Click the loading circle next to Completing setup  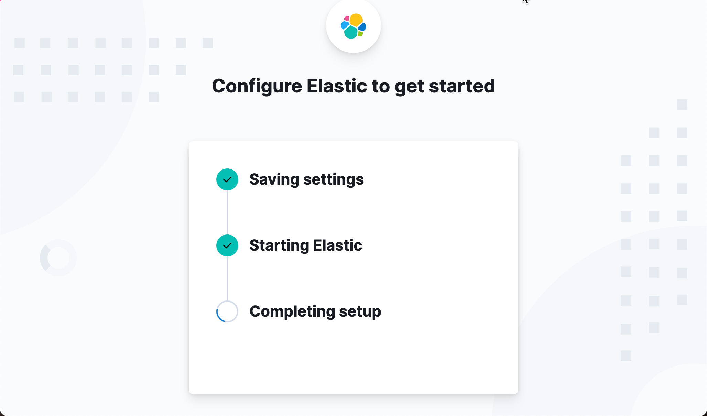point(227,311)
